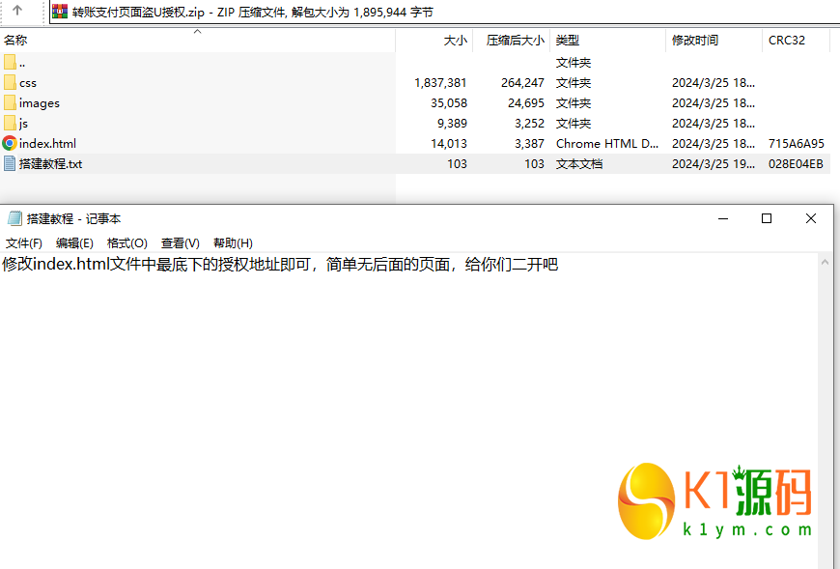The image size is (840, 569).
Task: Select the images folder icon
Action: pos(10,102)
